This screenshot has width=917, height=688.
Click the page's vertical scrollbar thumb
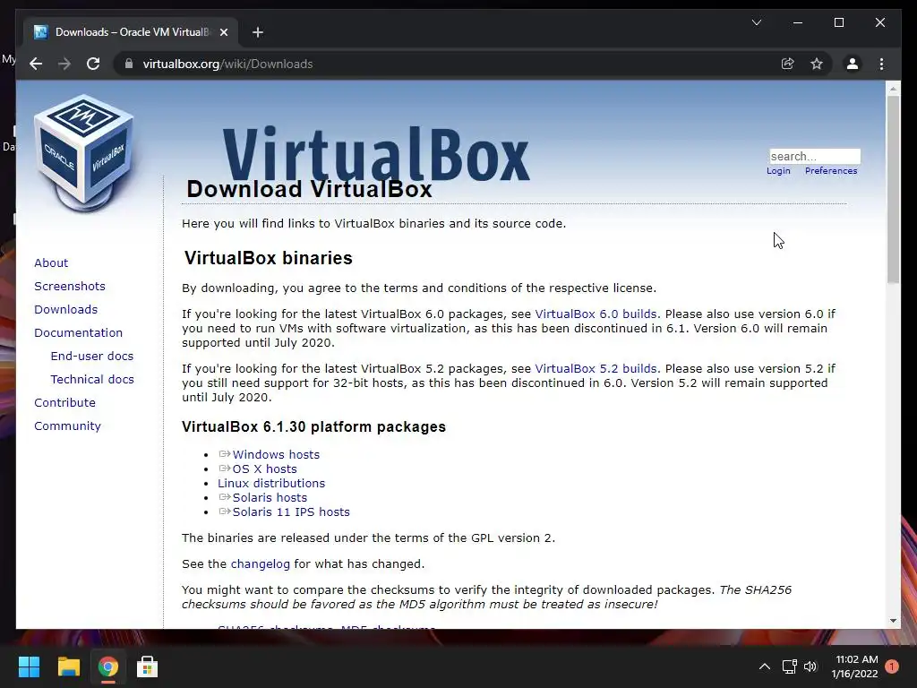click(x=893, y=190)
